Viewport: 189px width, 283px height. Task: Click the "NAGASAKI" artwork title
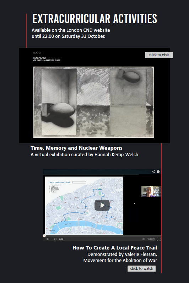tap(39, 58)
